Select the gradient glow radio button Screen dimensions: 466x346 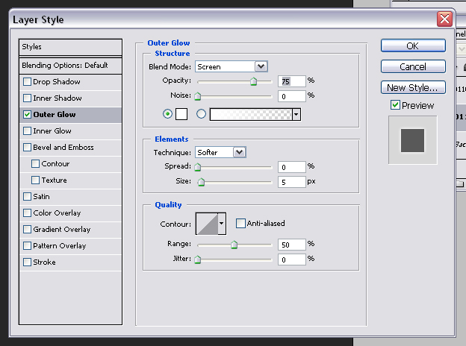tap(201, 114)
